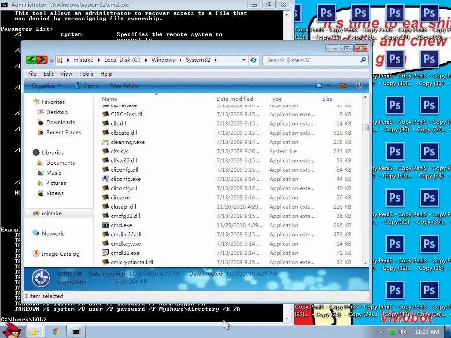
Task: Open the View menu
Action: point(66,73)
